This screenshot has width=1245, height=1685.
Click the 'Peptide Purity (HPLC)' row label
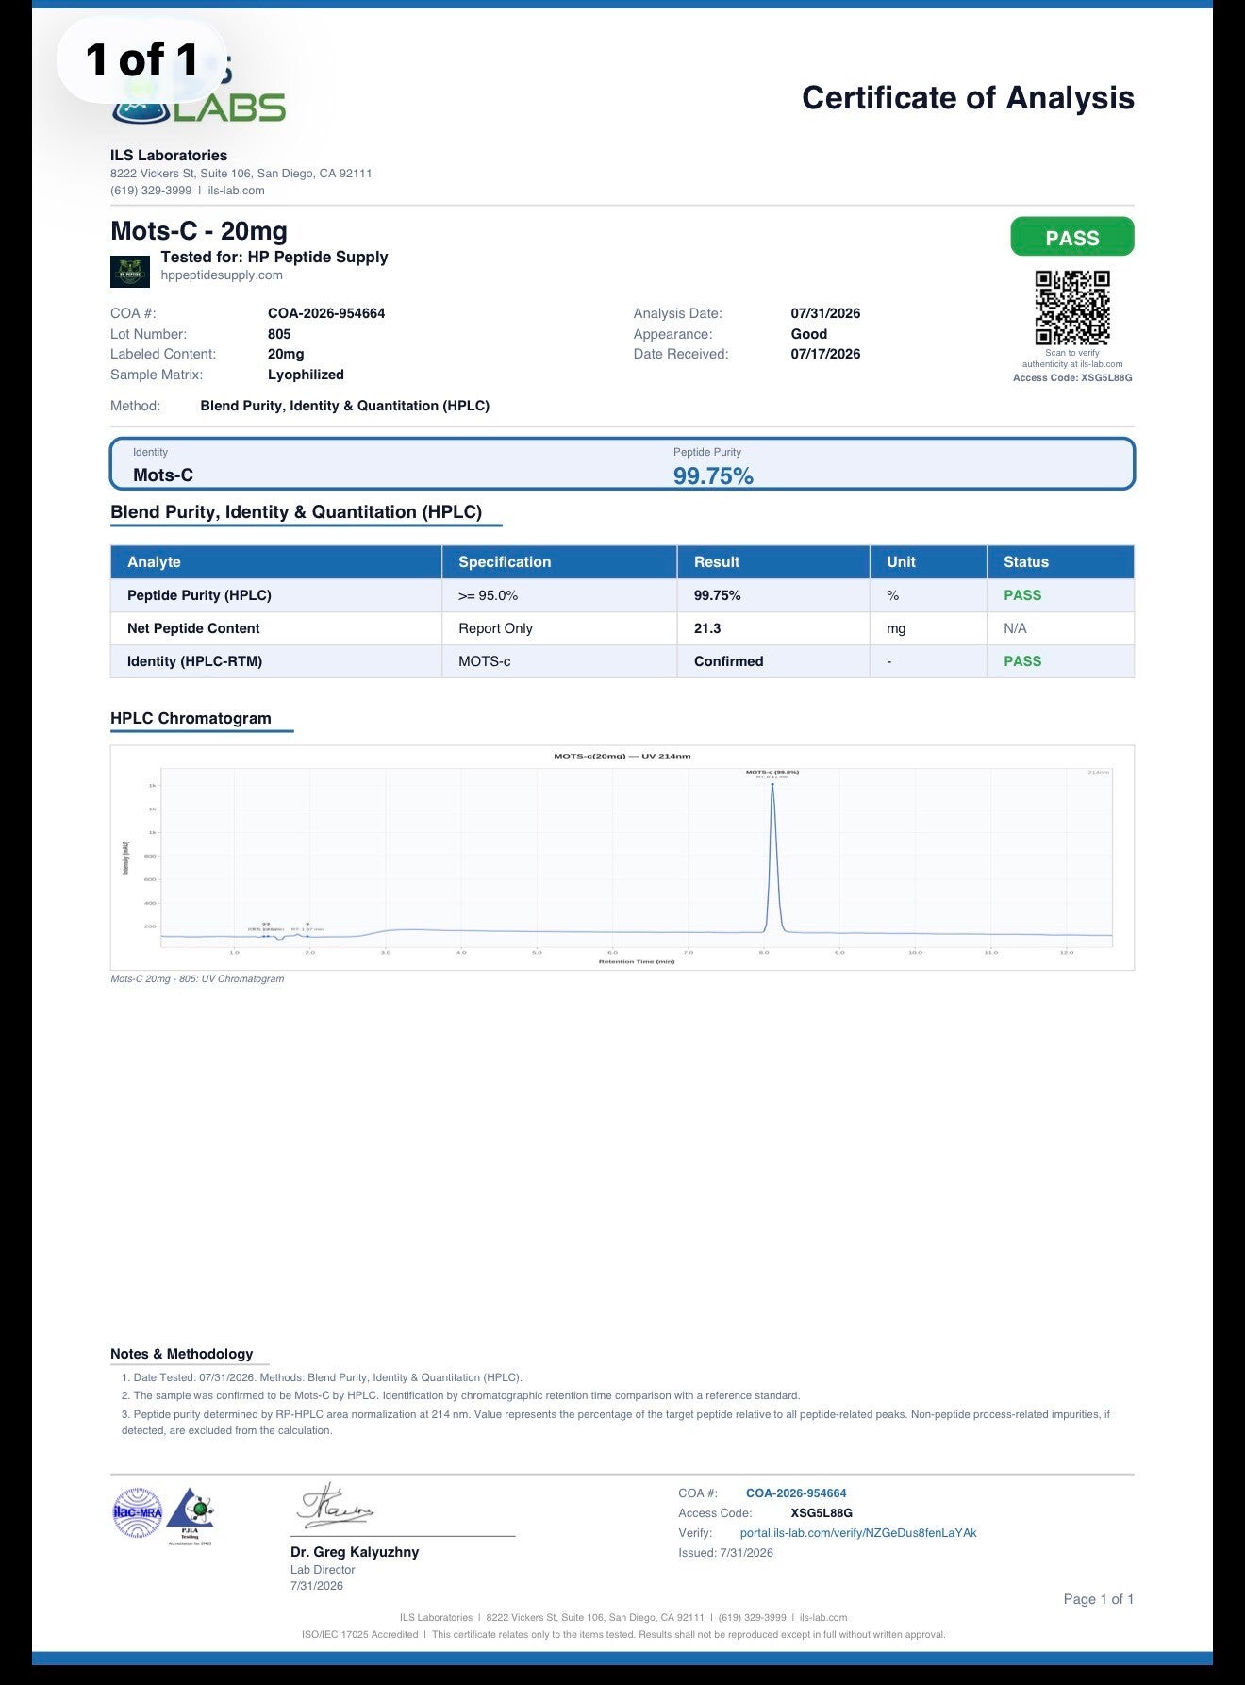click(x=199, y=595)
